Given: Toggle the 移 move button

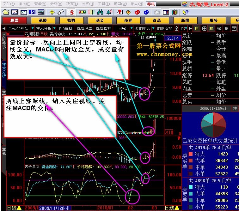Looking at the screenshot, I should (226, 28).
